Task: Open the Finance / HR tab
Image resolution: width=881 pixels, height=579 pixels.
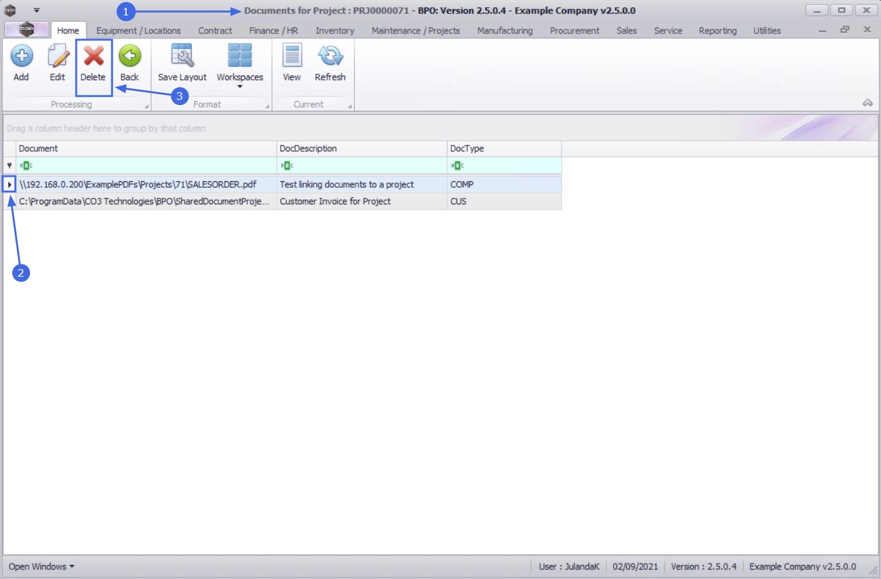Action: (274, 31)
